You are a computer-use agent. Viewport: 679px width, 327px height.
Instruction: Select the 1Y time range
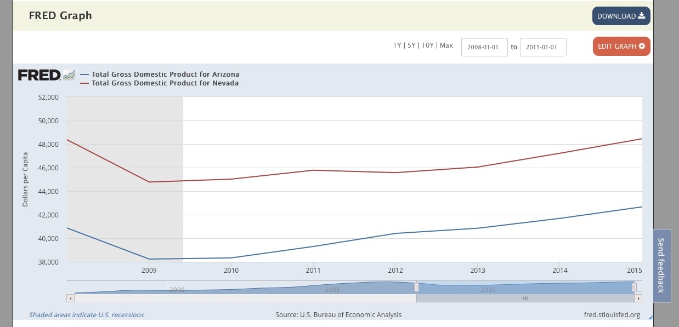[397, 45]
